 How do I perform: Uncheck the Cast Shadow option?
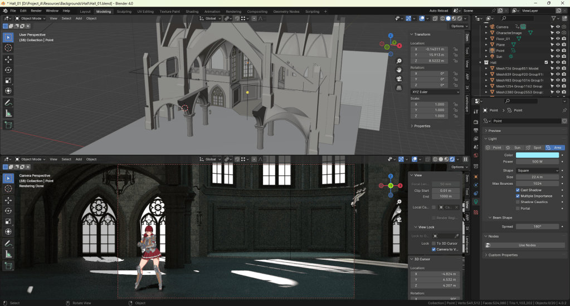518,190
